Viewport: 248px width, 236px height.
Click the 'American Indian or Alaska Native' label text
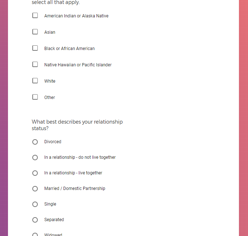76,16
